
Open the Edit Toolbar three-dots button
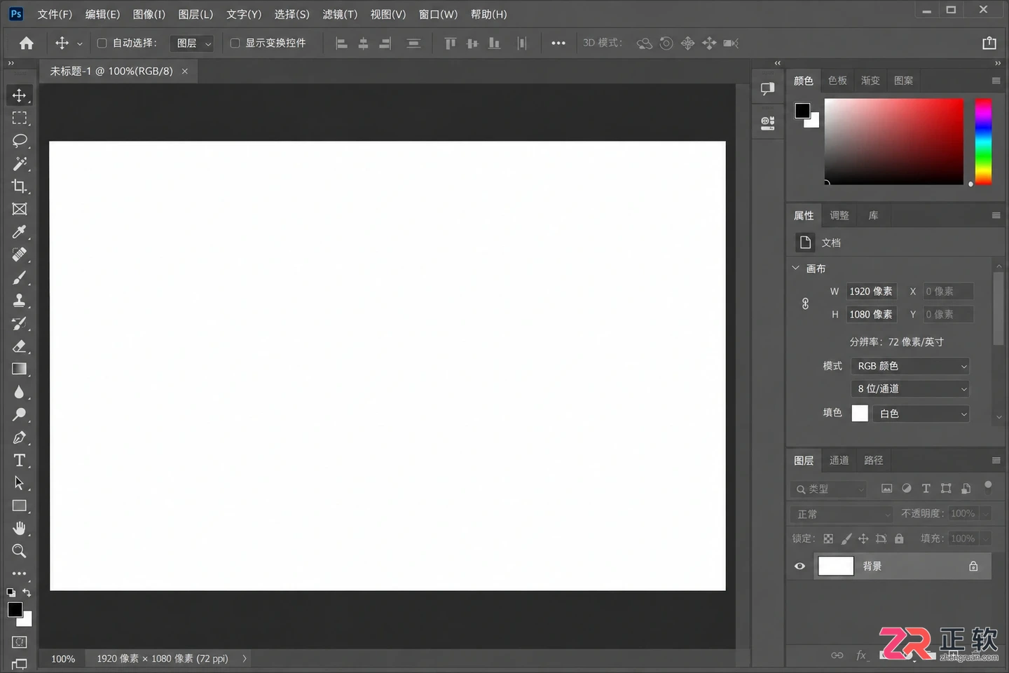point(20,573)
